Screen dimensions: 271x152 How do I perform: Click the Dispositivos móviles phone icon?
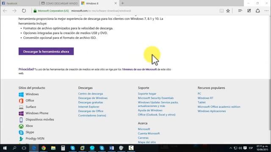21,119
